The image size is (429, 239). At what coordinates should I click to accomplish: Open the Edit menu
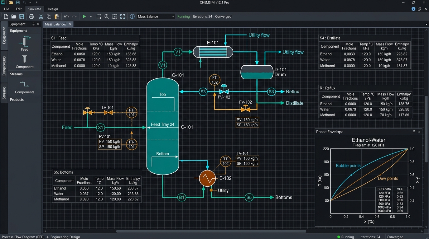coord(19,9)
